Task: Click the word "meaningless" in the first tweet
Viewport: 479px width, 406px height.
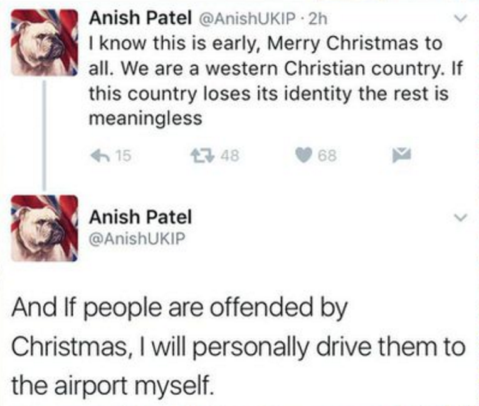Action: pyautogui.click(x=145, y=119)
